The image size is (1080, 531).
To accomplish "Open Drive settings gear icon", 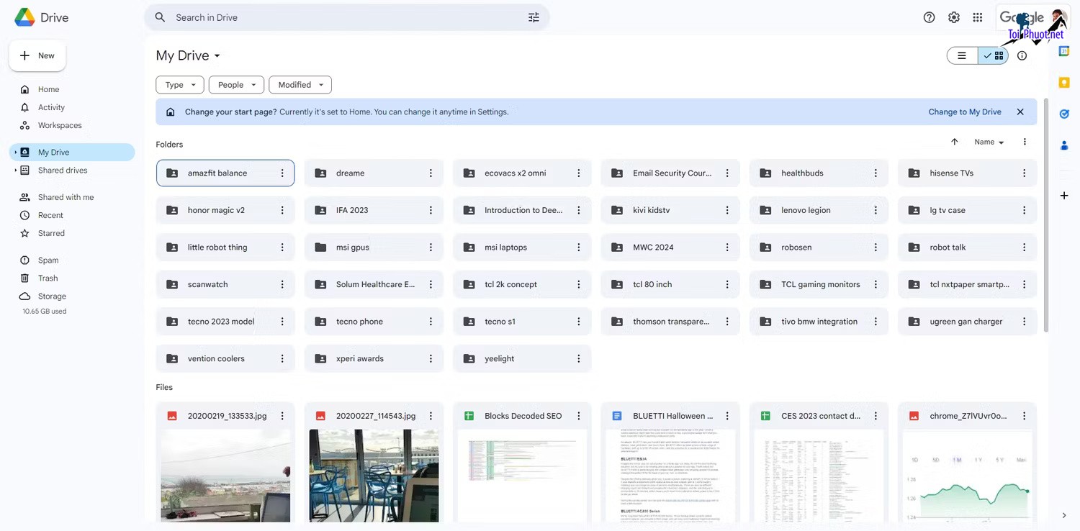I will (953, 17).
